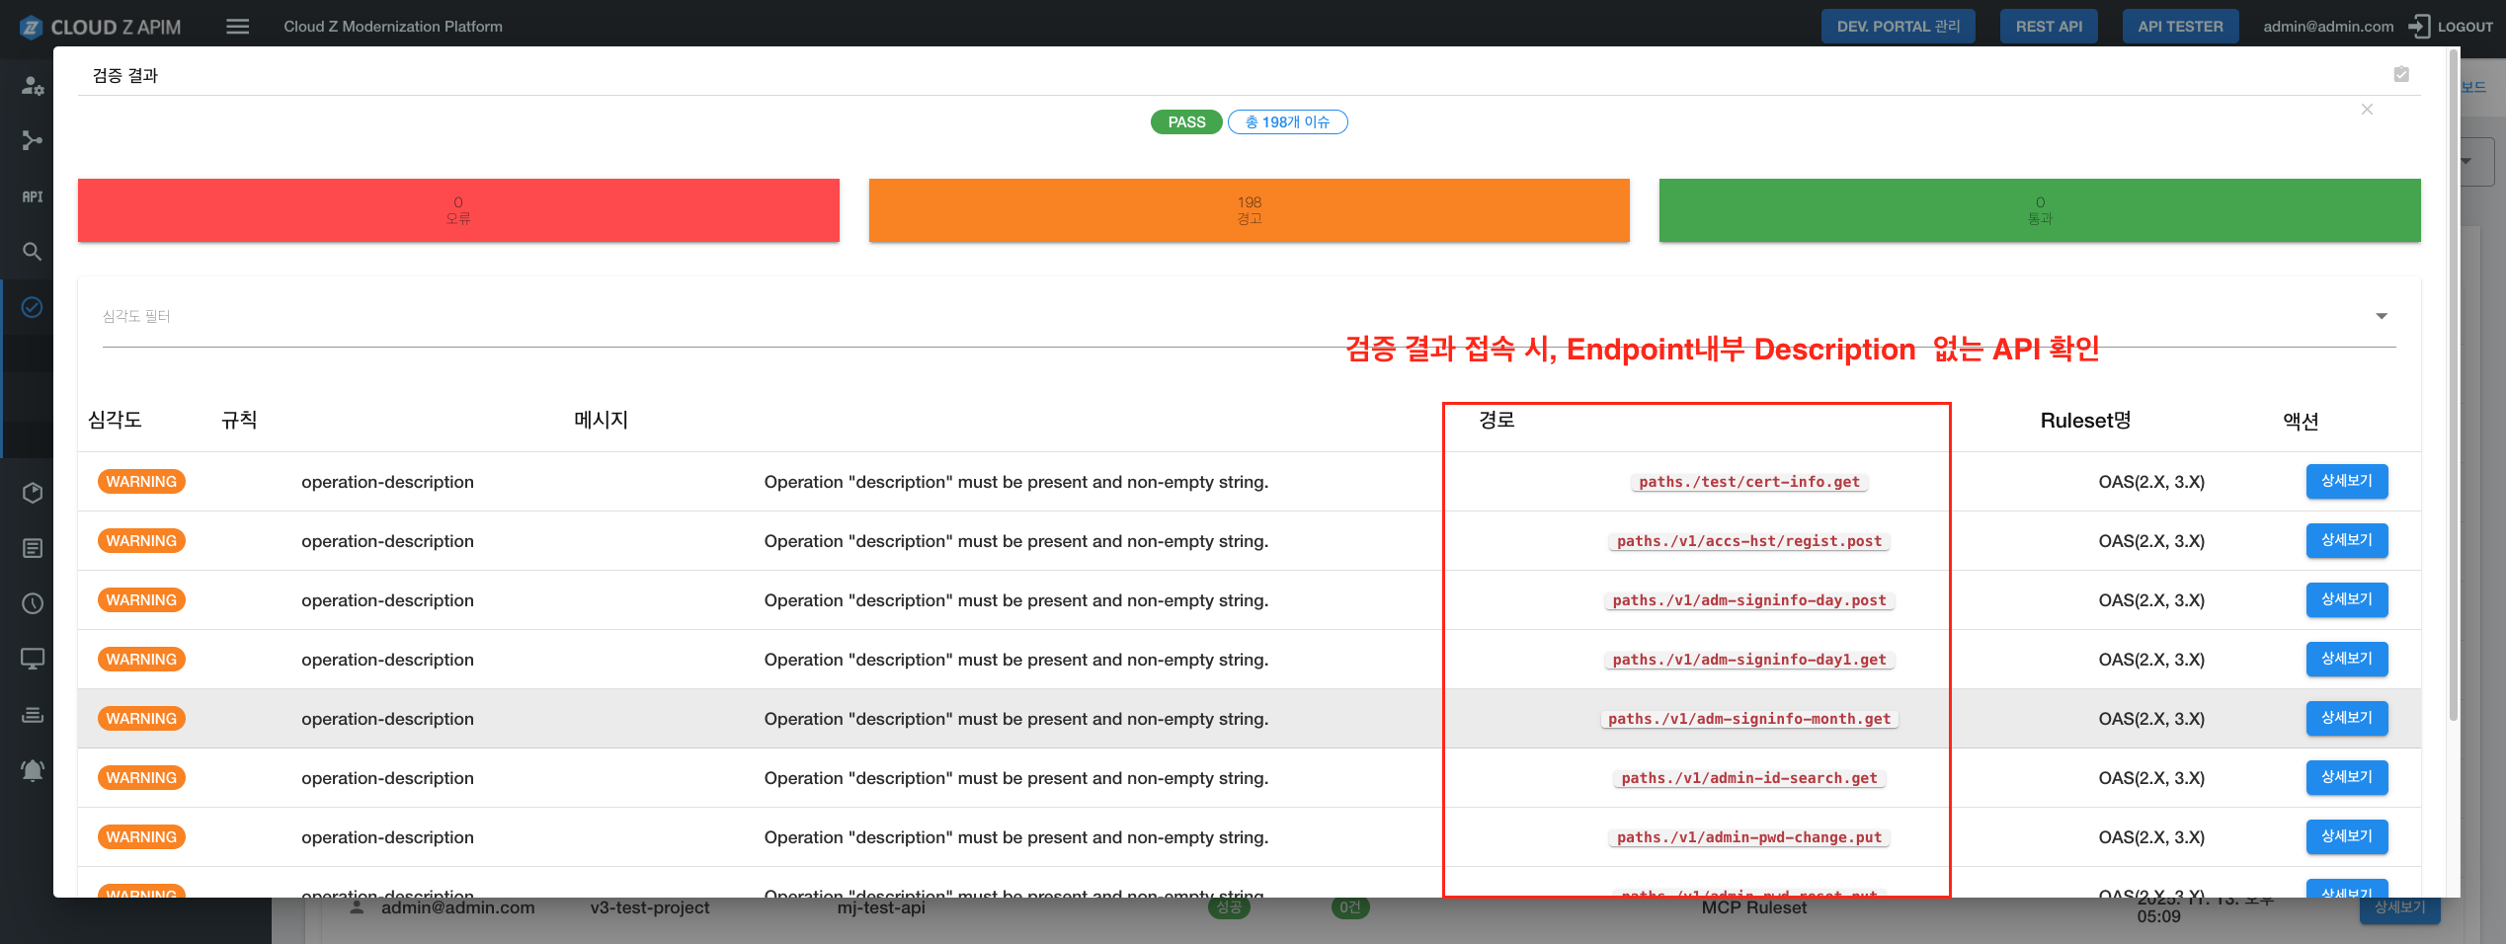Close the 검증 결과 dialog with X

2367,110
